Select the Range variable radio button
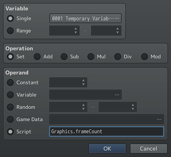The image size is (171, 157). pyautogui.click(x=10, y=31)
